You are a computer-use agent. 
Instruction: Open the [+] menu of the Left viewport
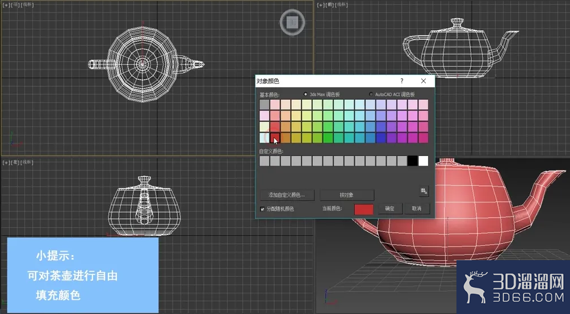coord(6,163)
